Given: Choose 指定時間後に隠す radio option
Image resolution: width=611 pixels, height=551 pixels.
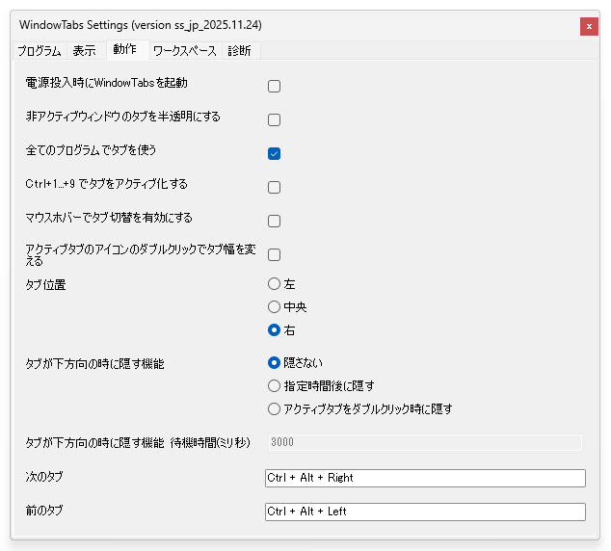Looking at the screenshot, I should click(274, 386).
